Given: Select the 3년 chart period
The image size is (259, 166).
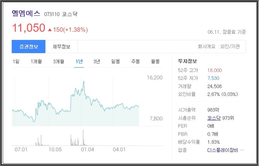Looking at the screenshot, I should 97,61.
